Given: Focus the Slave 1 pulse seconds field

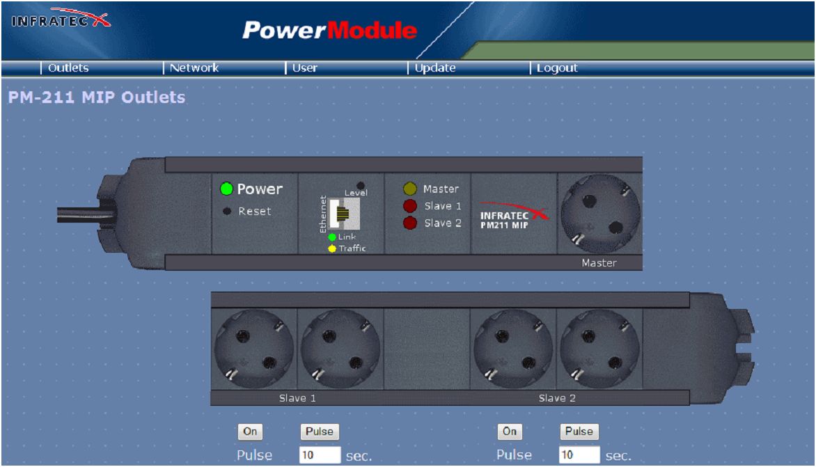Looking at the screenshot, I should (320, 455).
